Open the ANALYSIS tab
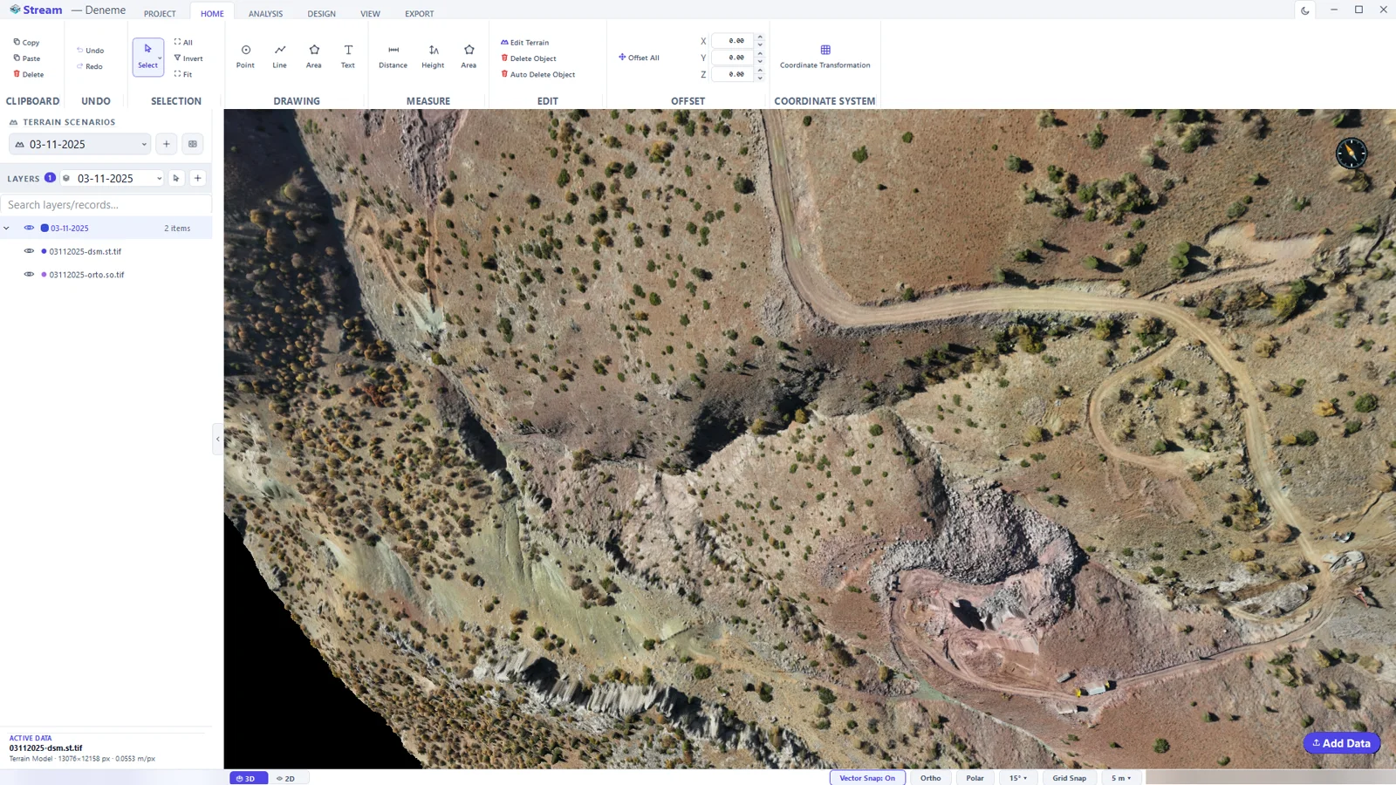Viewport: 1396px width, 785px height. pos(265,13)
